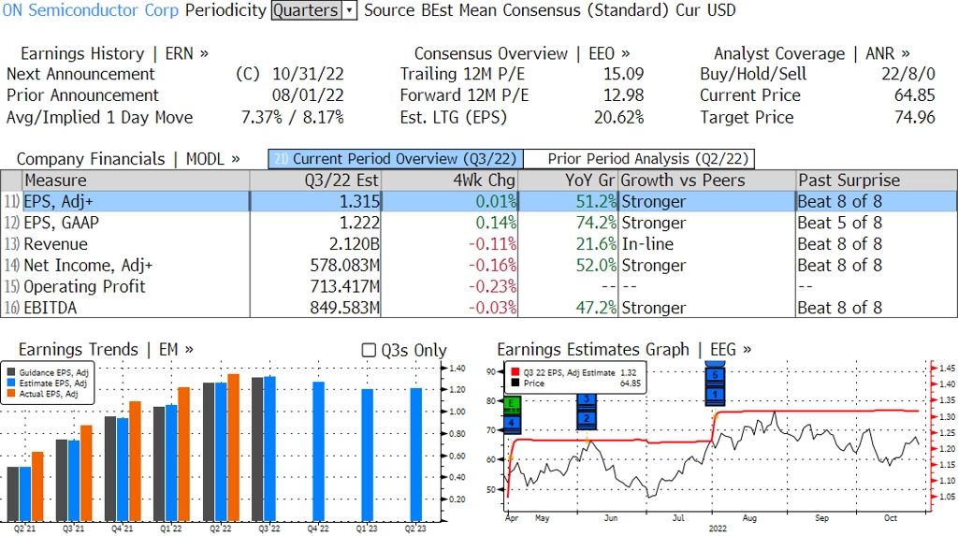This screenshot has width=958, height=536.
Task: Open Company Financials MODL link
Action: tap(128, 159)
